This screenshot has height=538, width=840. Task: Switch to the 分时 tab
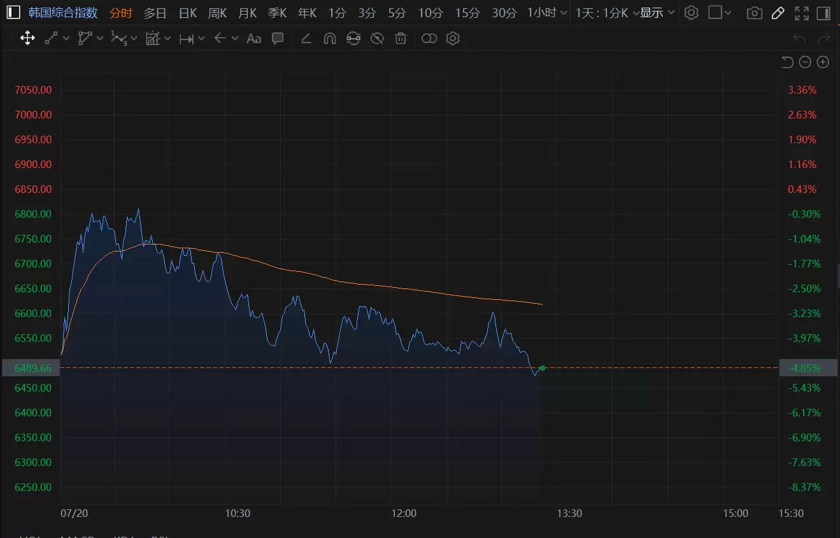point(121,13)
